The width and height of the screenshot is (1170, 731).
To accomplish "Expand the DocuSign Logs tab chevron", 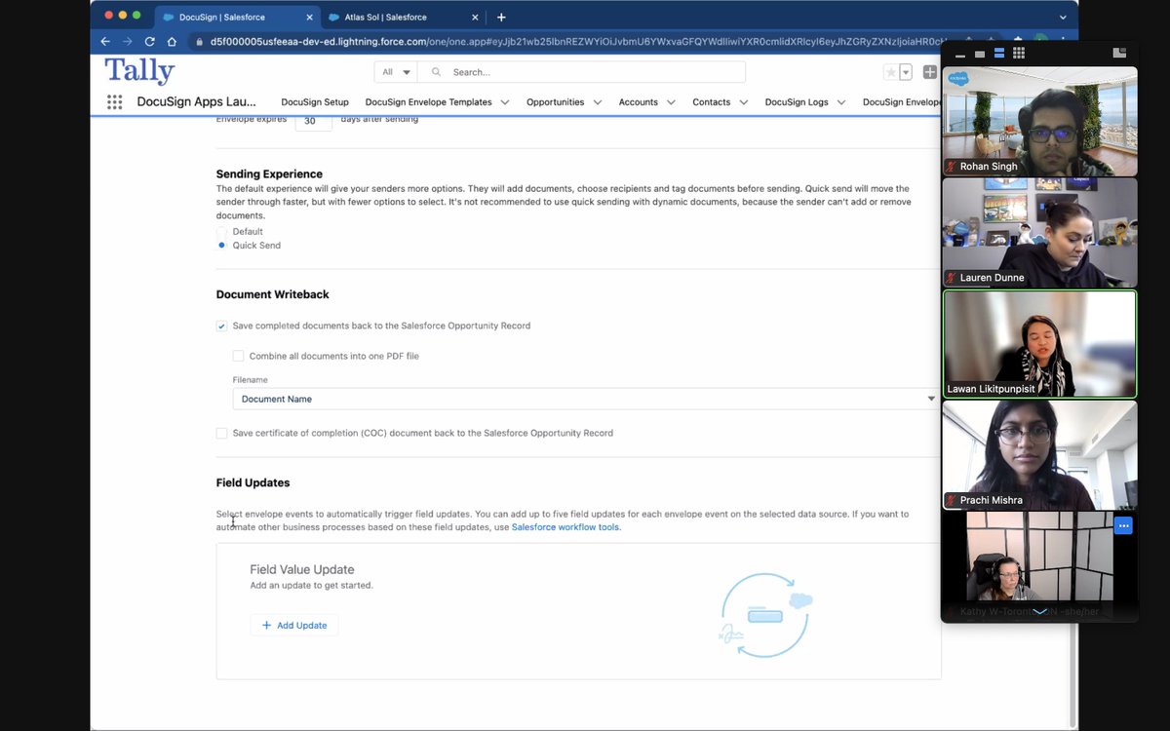I will (840, 102).
